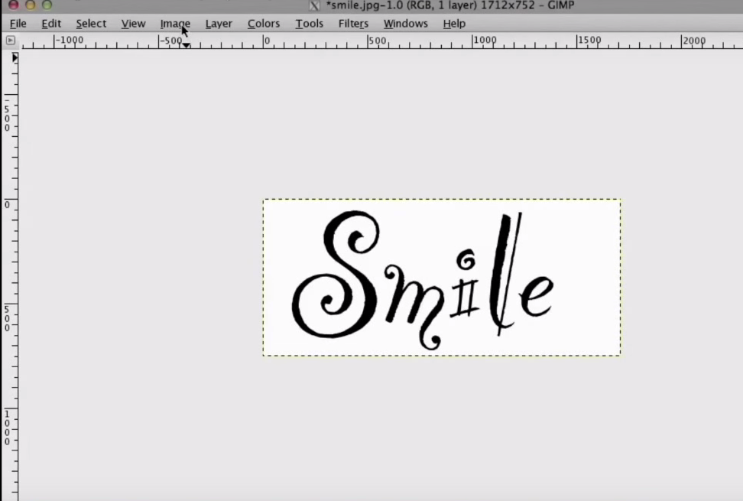Click the GIMP window icon in the title bar
743x501 pixels.
pyautogui.click(x=314, y=5)
